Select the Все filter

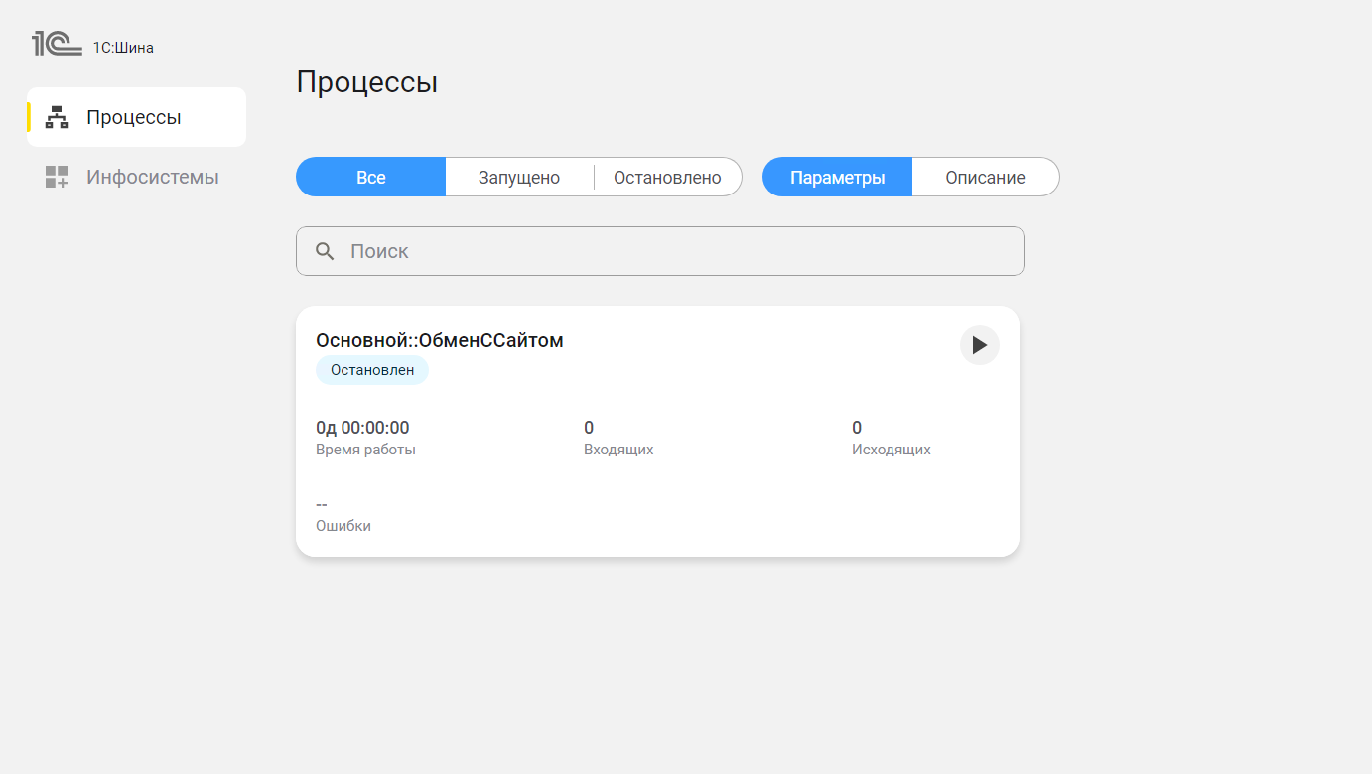pyautogui.click(x=370, y=178)
